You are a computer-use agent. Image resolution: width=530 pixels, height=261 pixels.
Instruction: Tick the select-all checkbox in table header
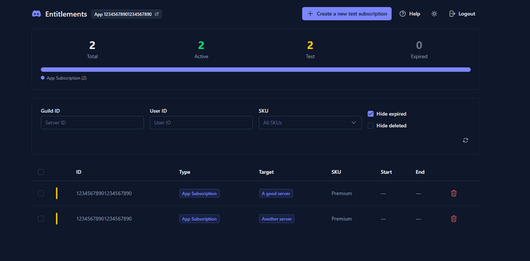tap(41, 172)
